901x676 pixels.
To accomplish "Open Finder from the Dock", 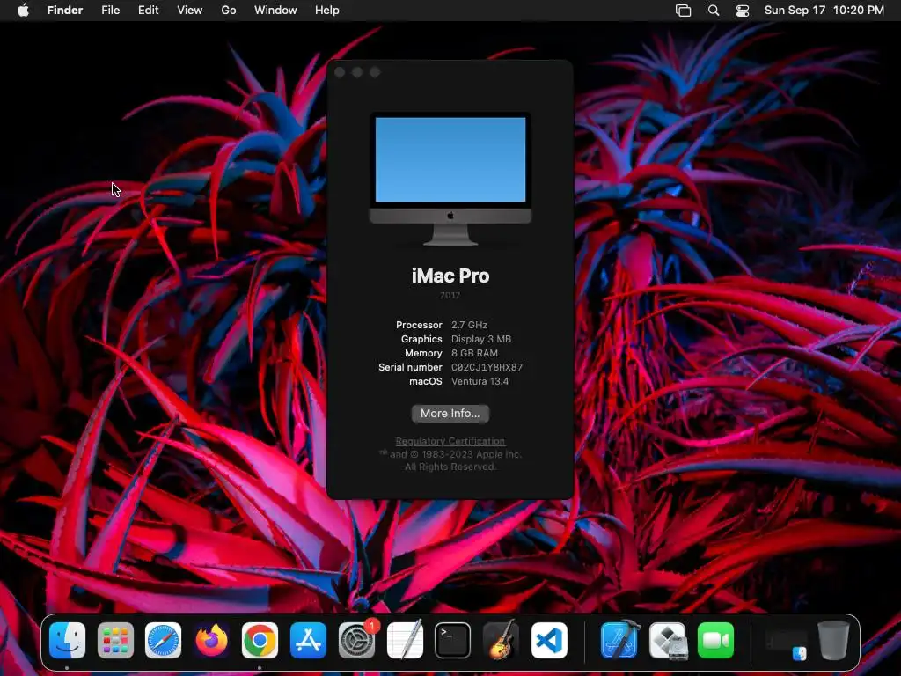I will [x=67, y=640].
